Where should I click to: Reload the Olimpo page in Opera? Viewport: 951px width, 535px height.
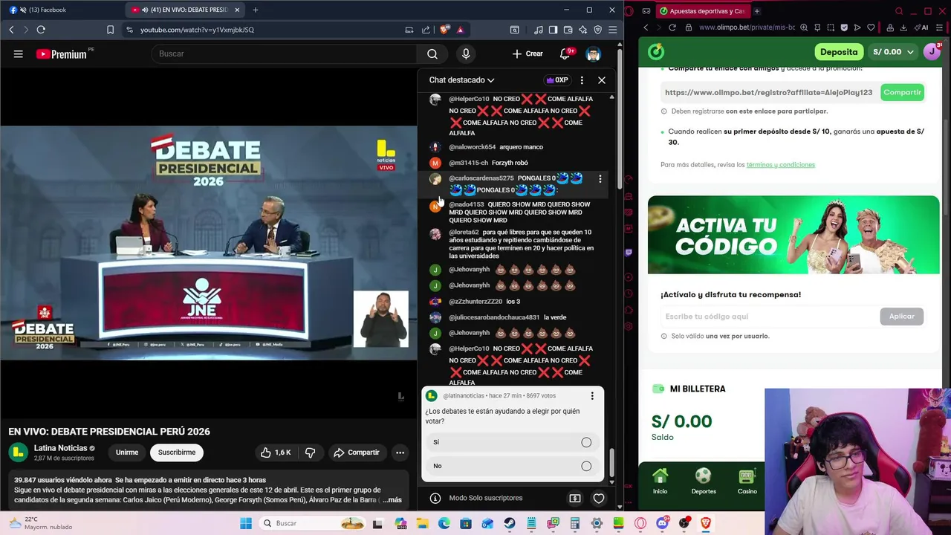pyautogui.click(x=672, y=27)
